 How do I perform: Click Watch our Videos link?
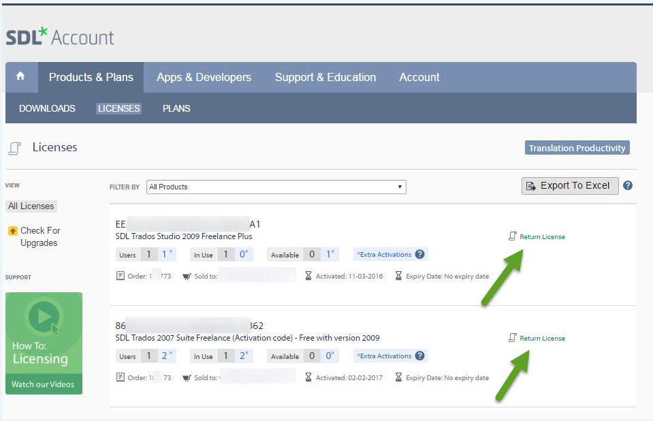pos(43,384)
